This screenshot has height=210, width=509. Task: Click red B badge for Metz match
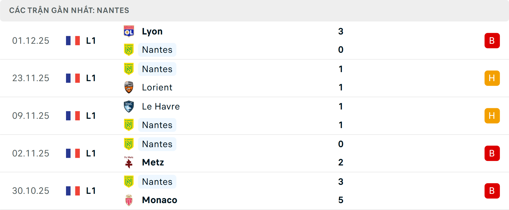click(x=492, y=153)
